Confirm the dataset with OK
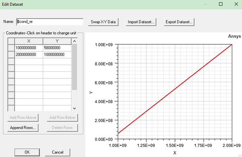This screenshot has width=242, height=157. pos(27,152)
